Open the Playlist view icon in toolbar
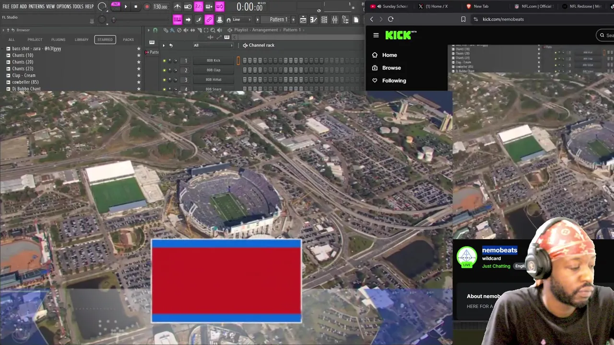This screenshot has height=345, width=614. coord(303,20)
